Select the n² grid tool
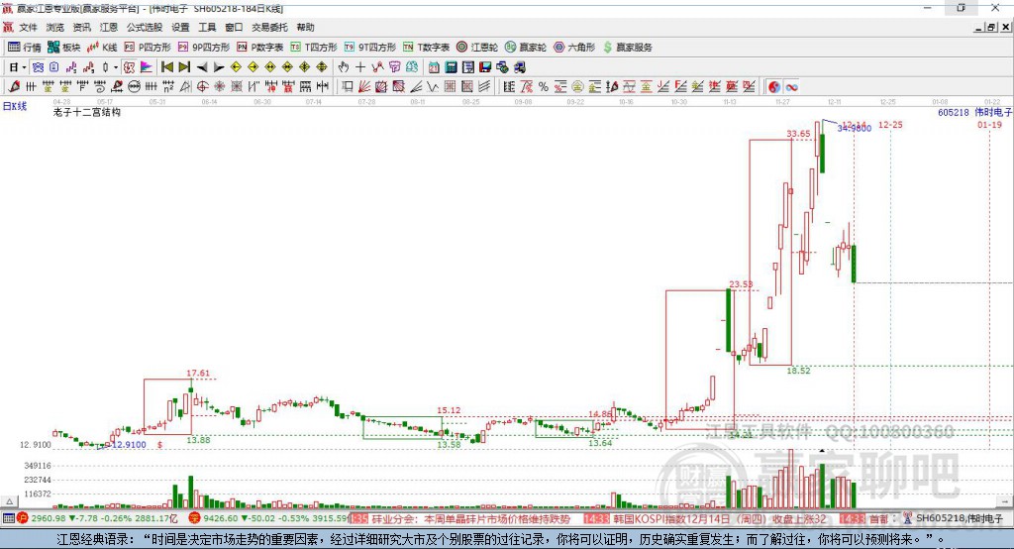 tap(168, 87)
